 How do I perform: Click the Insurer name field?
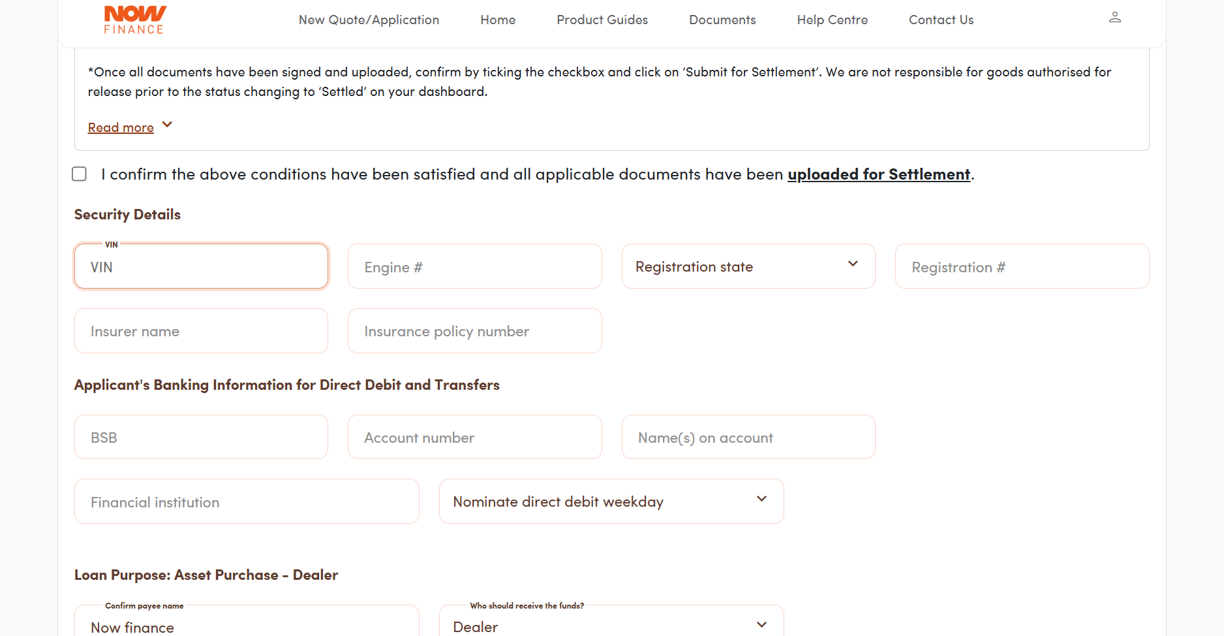pos(201,331)
